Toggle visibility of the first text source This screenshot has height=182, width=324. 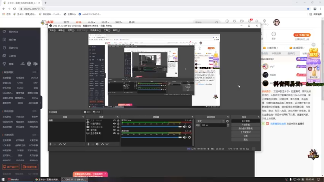tap(114, 120)
